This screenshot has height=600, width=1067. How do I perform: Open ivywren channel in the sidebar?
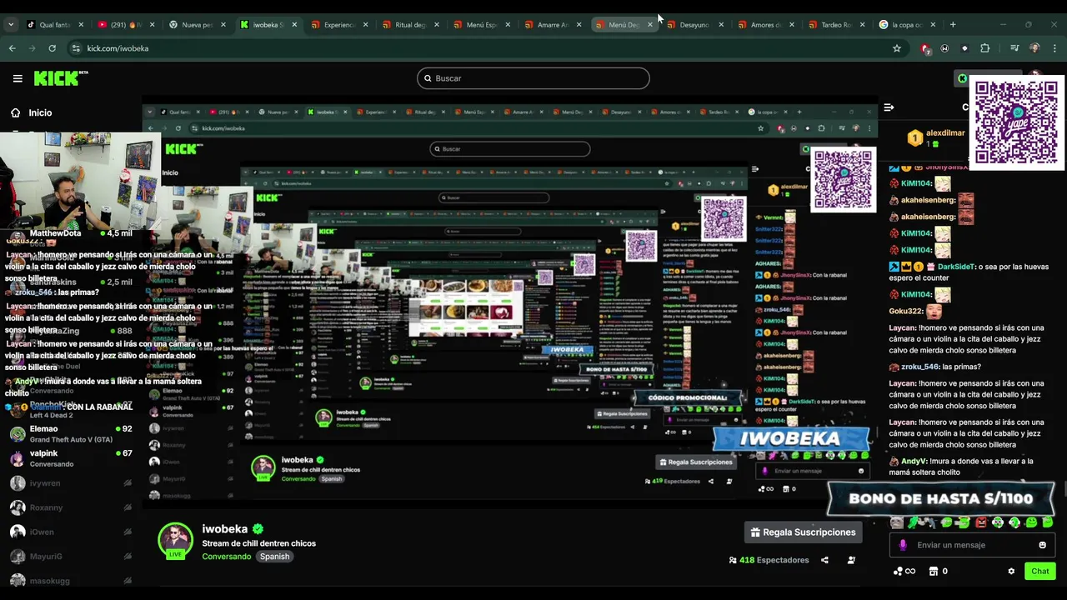pyautogui.click(x=71, y=483)
